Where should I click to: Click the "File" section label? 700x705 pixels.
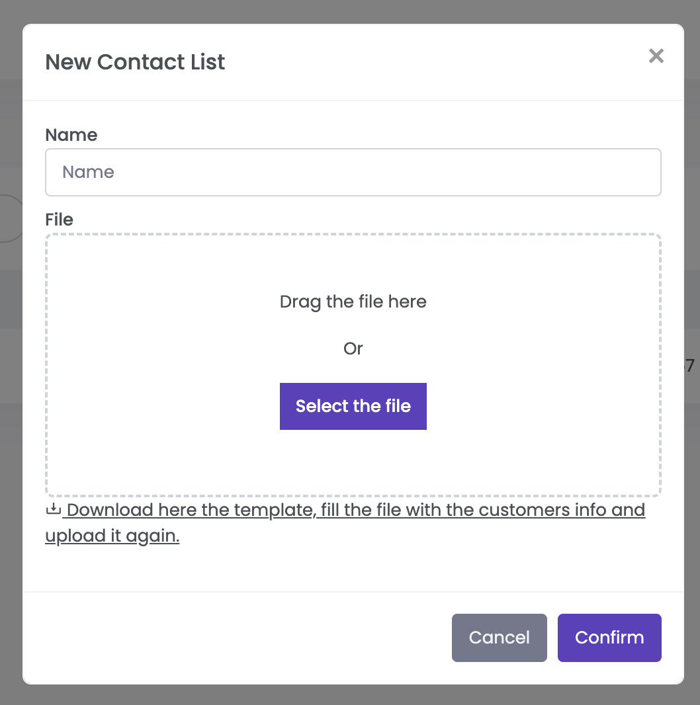[x=59, y=220]
